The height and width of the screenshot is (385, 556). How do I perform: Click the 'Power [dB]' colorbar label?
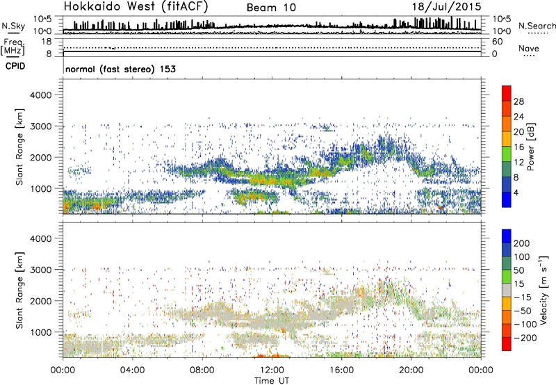531,147
